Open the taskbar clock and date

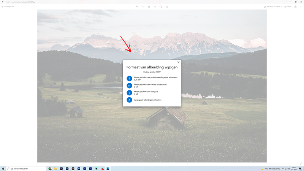point(294,169)
